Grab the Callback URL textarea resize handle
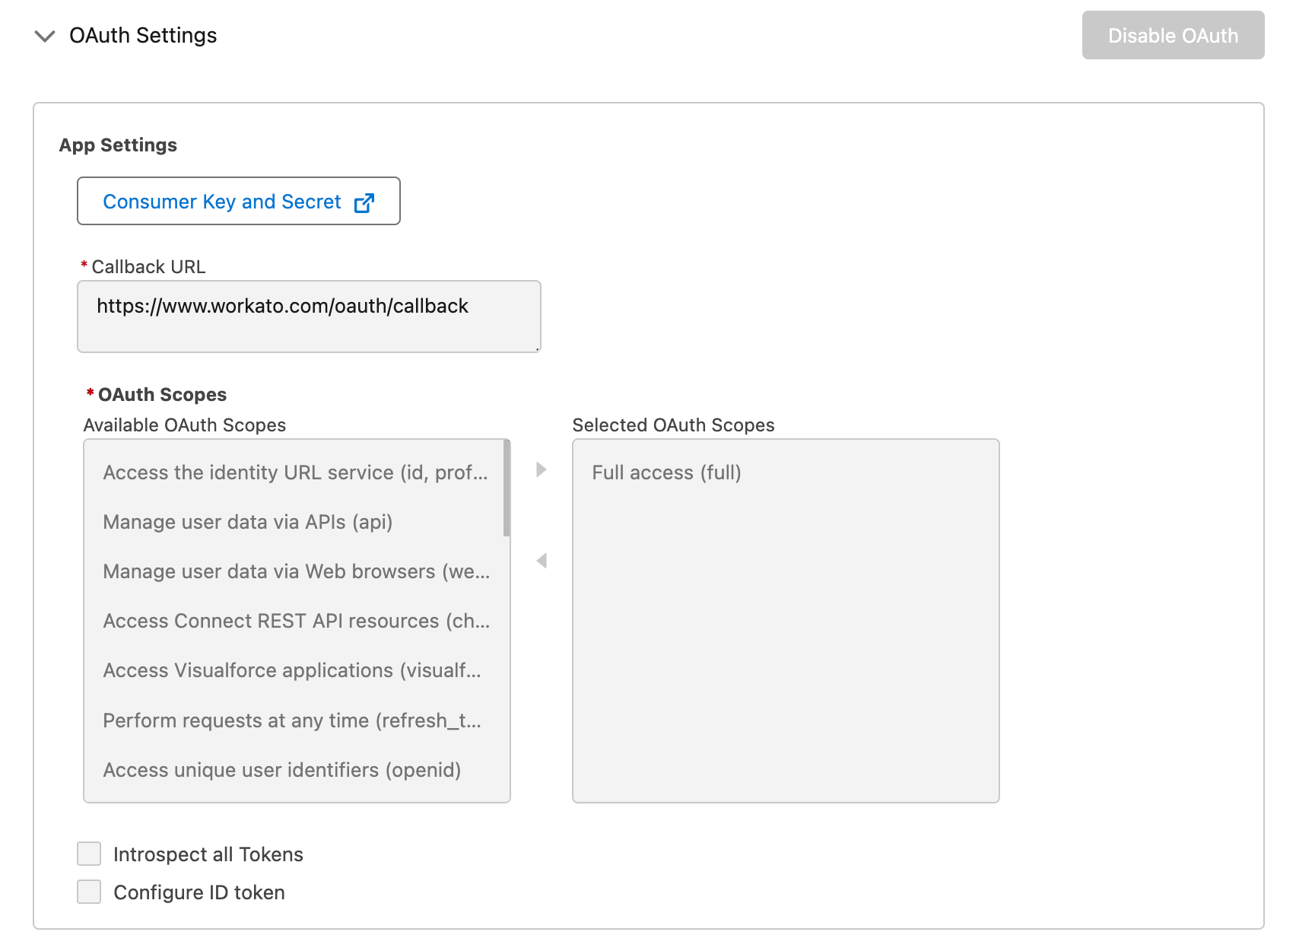This screenshot has height=948, width=1296. click(537, 348)
